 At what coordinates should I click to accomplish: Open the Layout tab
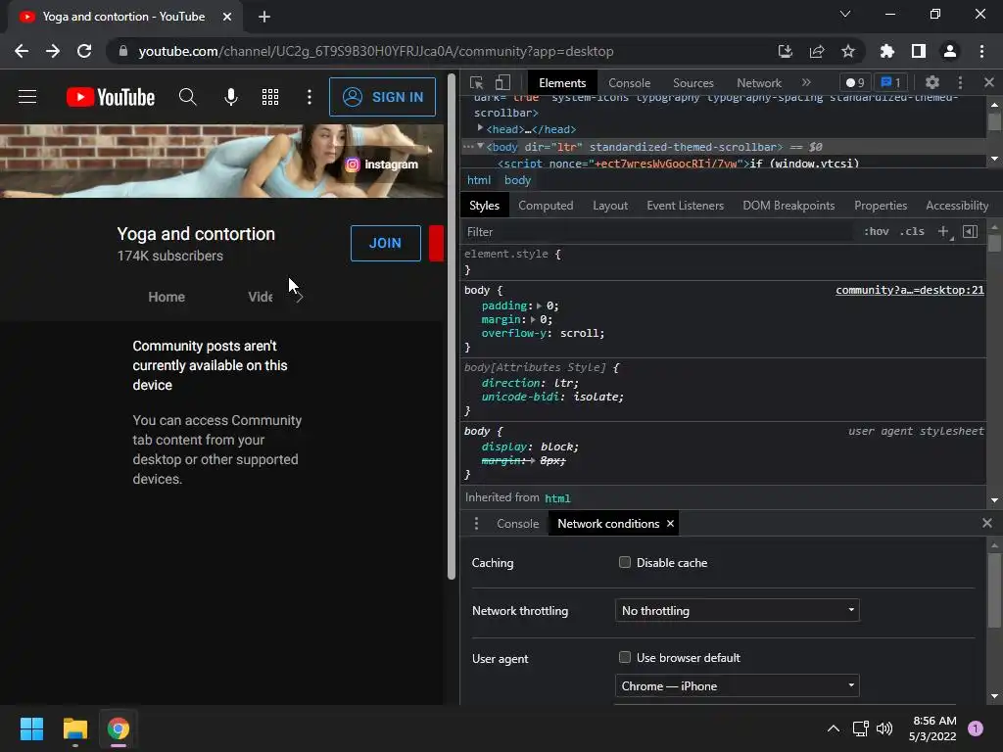coord(610,206)
